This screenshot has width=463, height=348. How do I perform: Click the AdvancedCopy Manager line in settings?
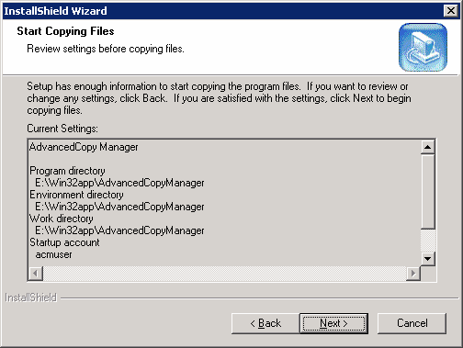click(84, 147)
